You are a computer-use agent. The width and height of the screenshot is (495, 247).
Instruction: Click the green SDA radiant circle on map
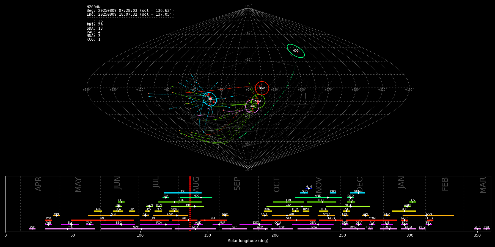(x=258, y=101)
